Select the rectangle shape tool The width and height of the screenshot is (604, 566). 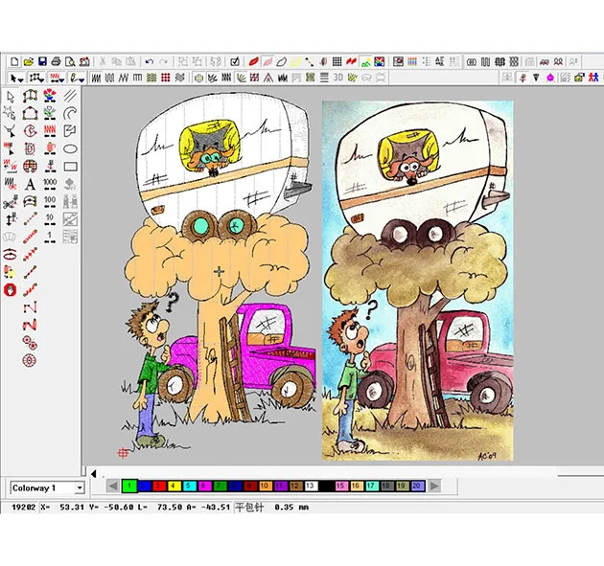click(70, 167)
